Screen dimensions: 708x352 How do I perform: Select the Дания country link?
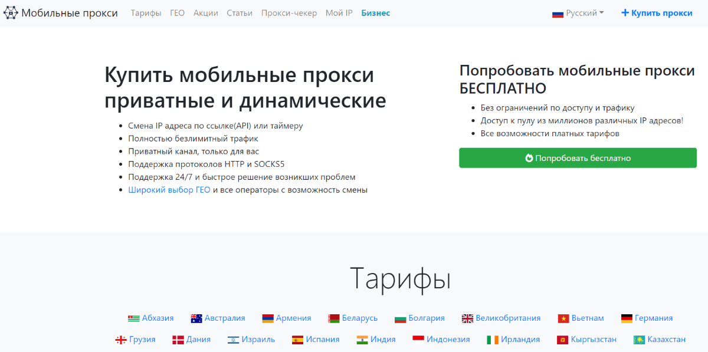coord(198,340)
